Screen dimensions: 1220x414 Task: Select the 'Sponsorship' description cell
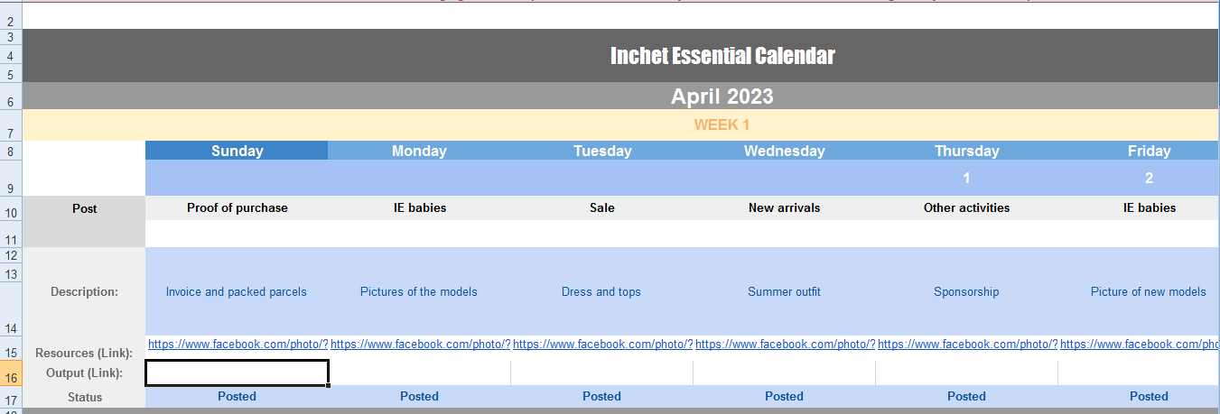[966, 291]
